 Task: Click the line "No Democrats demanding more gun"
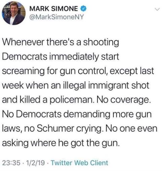click(77, 114)
